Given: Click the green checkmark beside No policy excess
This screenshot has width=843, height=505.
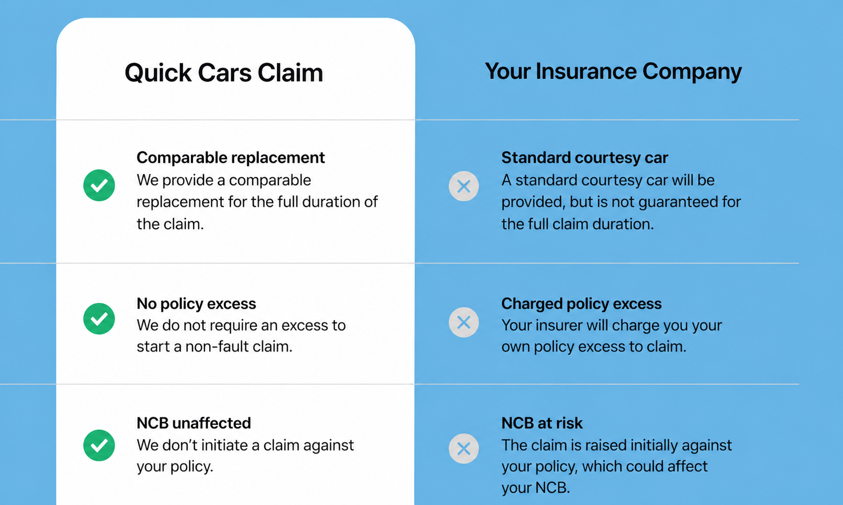Looking at the screenshot, I should (99, 318).
